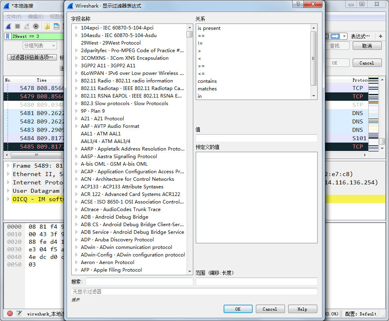Select 29West · 29West Protocol field

pos(111,43)
